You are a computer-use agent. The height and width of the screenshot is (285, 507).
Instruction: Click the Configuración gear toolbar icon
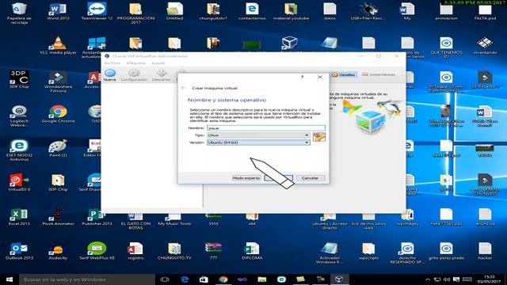(134, 75)
